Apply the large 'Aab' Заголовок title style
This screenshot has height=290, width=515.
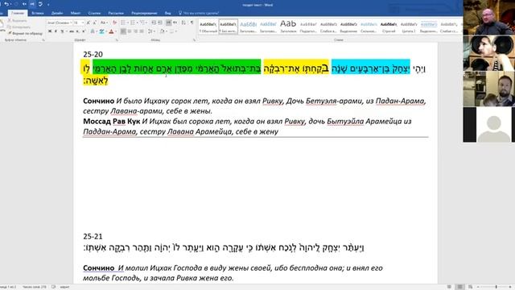(x=288, y=27)
